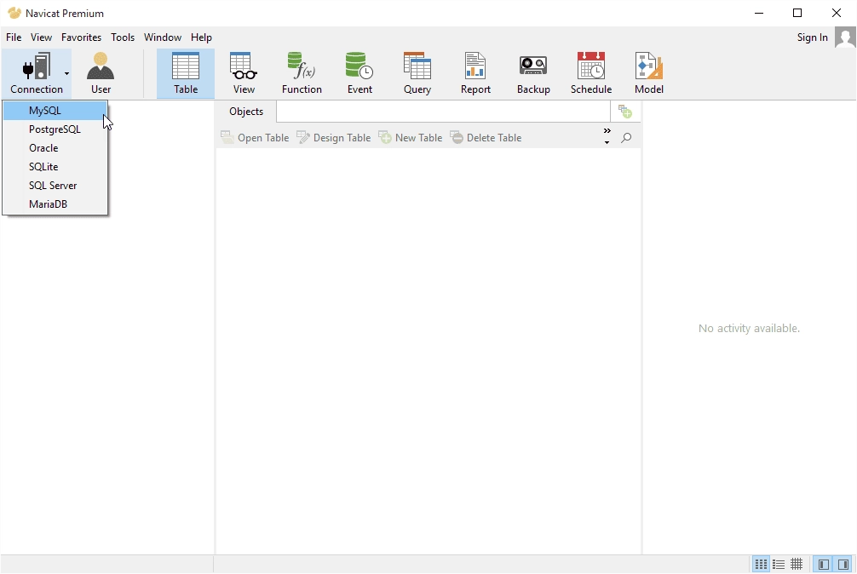Launch the Model toolbar button
The image size is (857, 574).
tap(649, 73)
